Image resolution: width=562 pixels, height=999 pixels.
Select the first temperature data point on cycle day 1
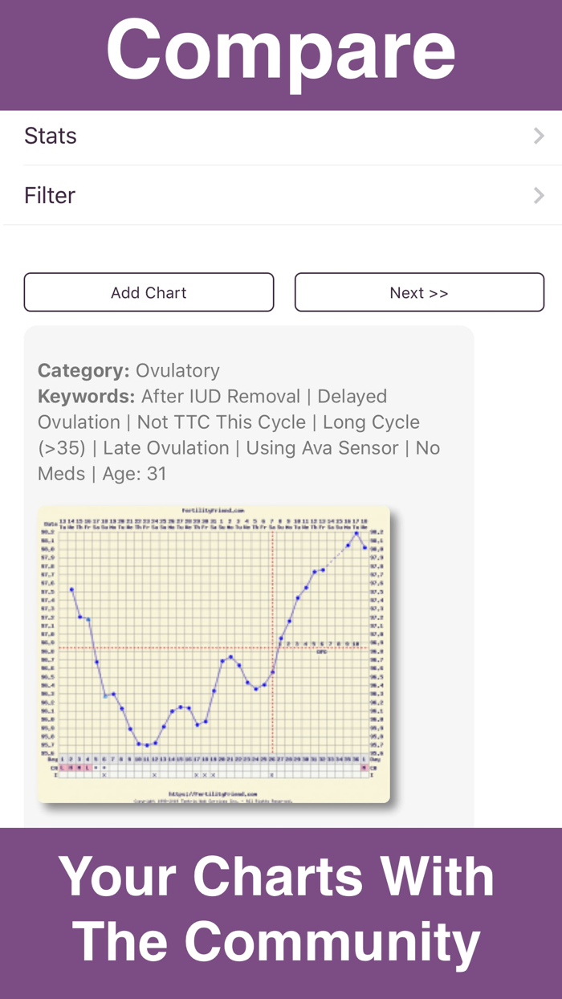(x=71, y=589)
